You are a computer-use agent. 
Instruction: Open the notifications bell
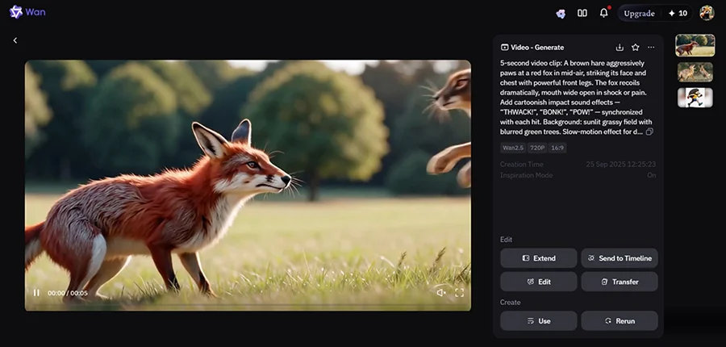coord(603,13)
